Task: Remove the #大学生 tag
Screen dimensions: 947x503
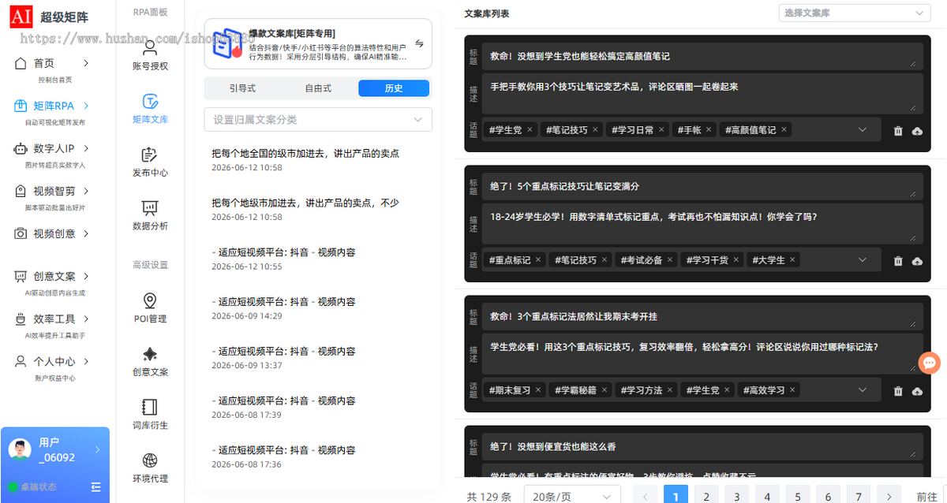Action: [793, 259]
